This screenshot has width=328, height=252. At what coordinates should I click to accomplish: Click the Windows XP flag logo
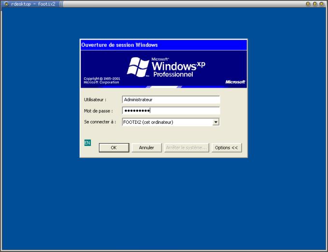click(x=137, y=67)
